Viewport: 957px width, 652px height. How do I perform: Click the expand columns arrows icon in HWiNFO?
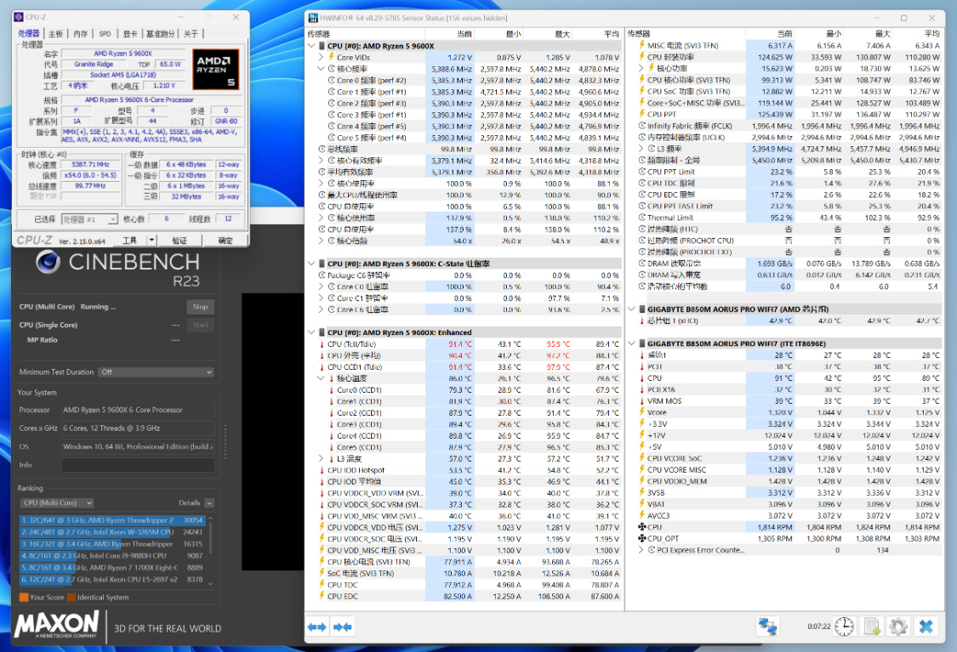click(317, 627)
